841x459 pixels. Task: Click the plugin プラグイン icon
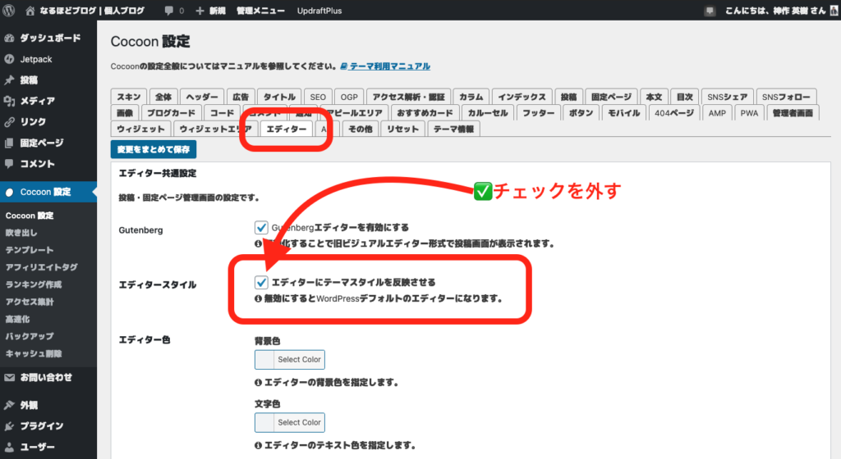pyautogui.click(x=9, y=426)
